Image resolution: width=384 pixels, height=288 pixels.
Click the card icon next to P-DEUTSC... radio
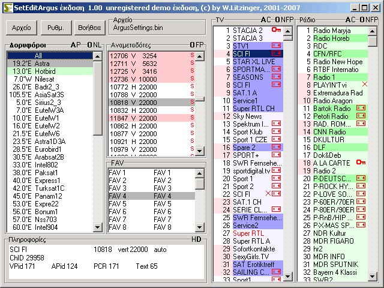[x=361, y=178]
